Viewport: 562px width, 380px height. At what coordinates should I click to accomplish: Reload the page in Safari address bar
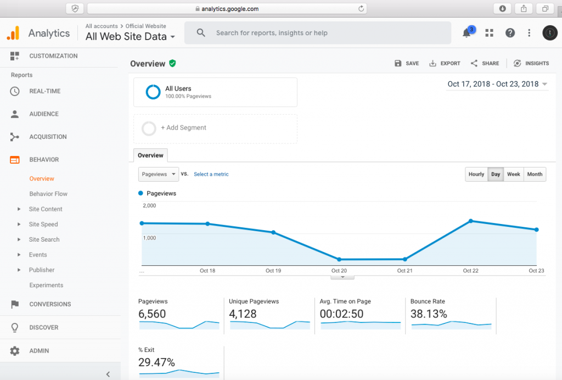pos(361,9)
